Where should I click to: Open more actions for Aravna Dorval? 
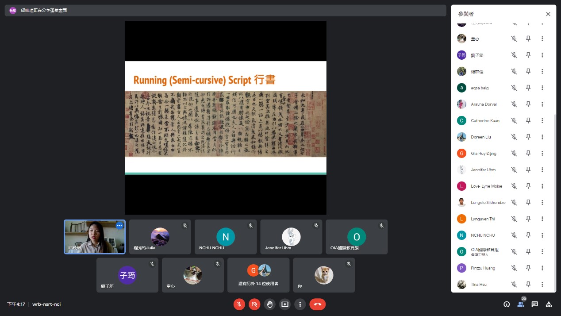click(x=542, y=104)
